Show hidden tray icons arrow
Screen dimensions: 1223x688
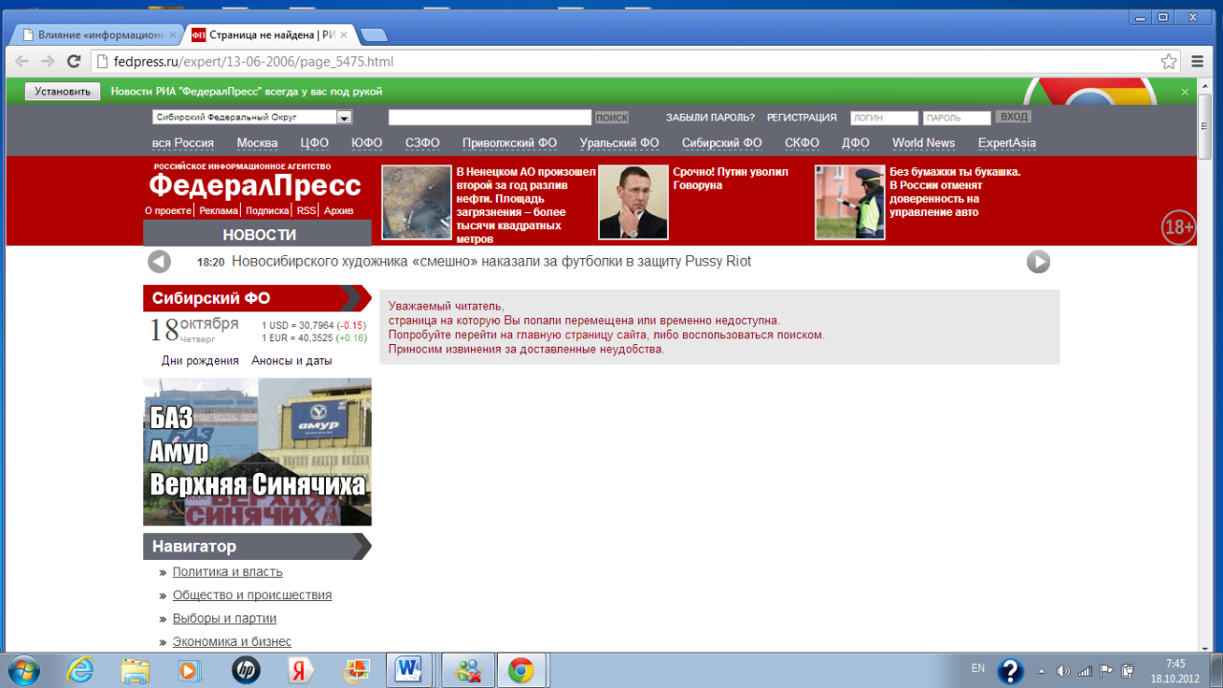pos(1041,671)
